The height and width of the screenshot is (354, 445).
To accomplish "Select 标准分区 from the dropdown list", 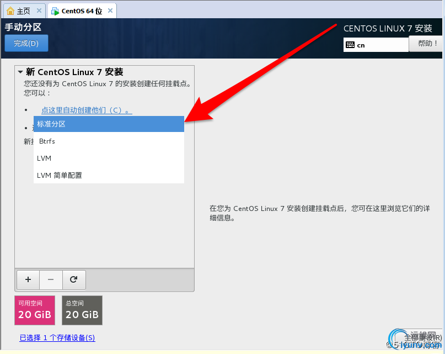I will pyautogui.click(x=109, y=124).
